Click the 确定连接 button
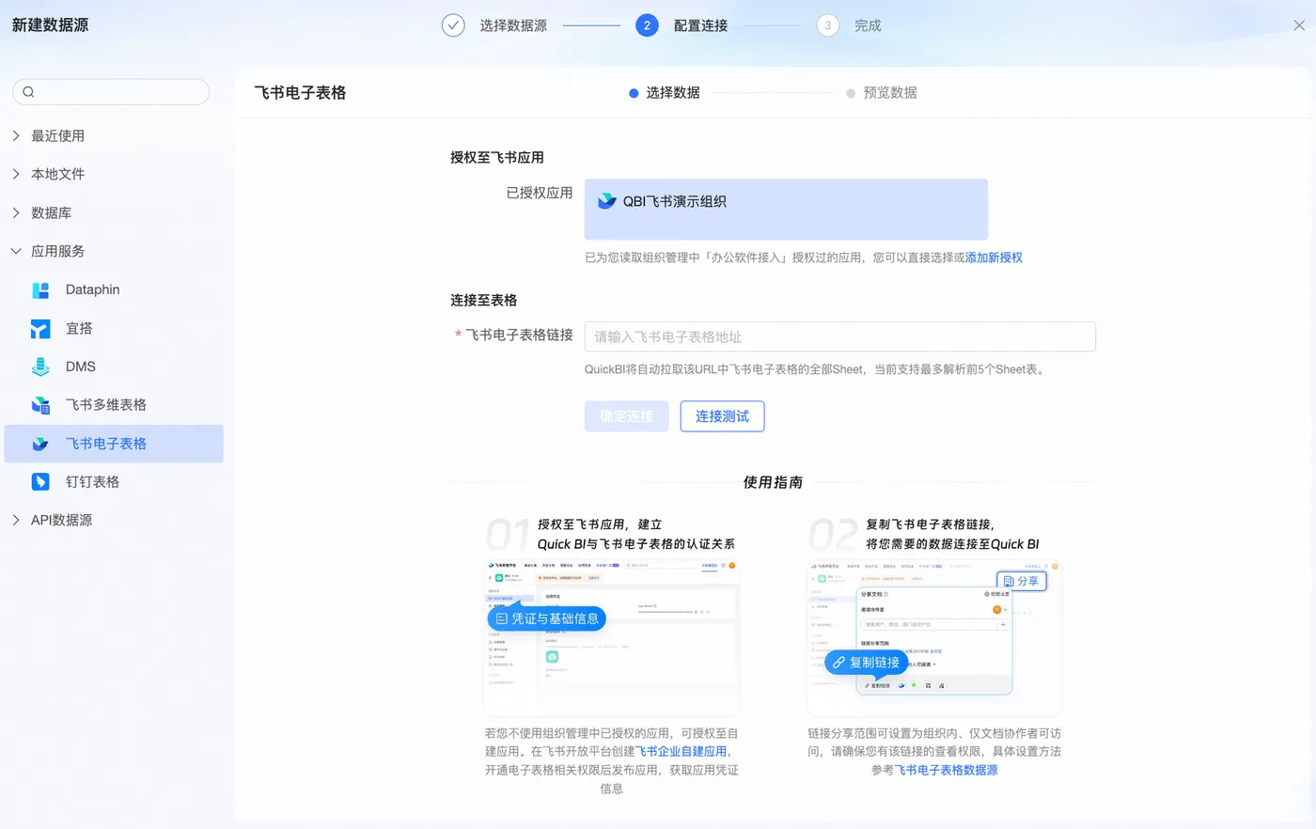This screenshot has width=1316, height=829. point(626,416)
